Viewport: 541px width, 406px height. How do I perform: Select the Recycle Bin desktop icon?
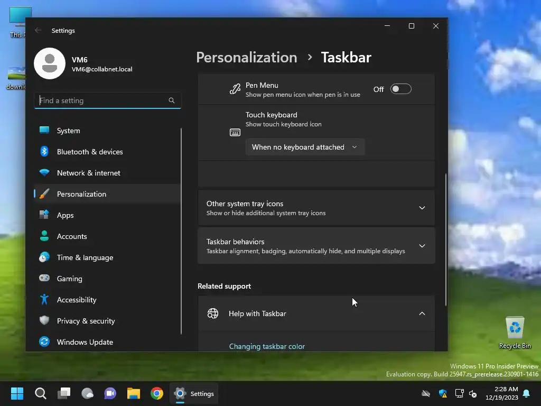[x=515, y=333]
